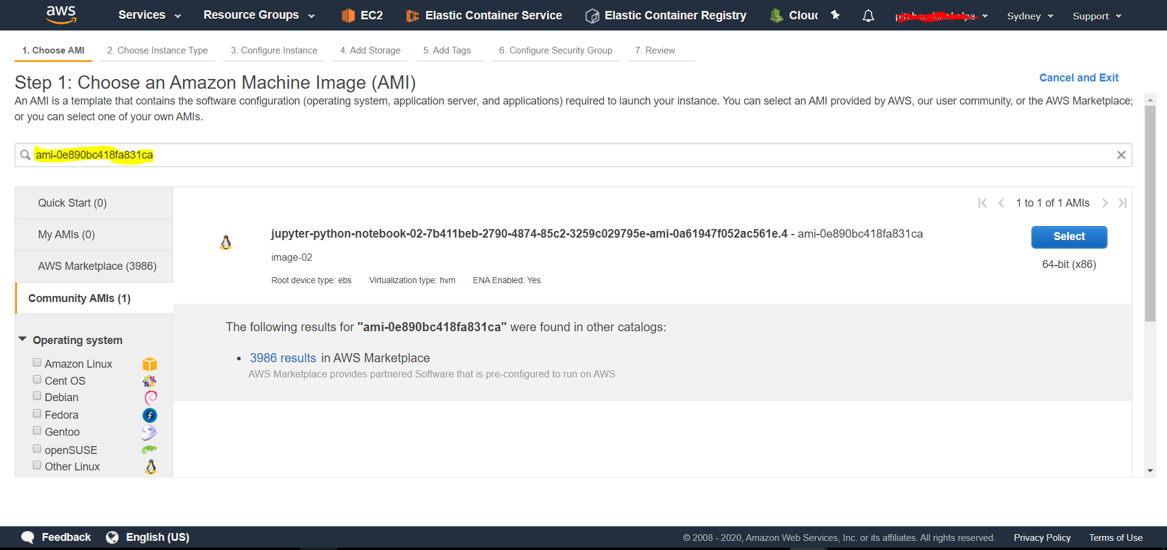Click the AWS home logo
The image size is (1167, 550).
tap(61, 15)
